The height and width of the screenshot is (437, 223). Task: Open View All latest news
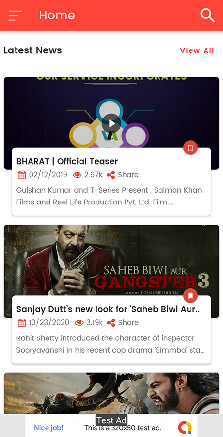(197, 50)
